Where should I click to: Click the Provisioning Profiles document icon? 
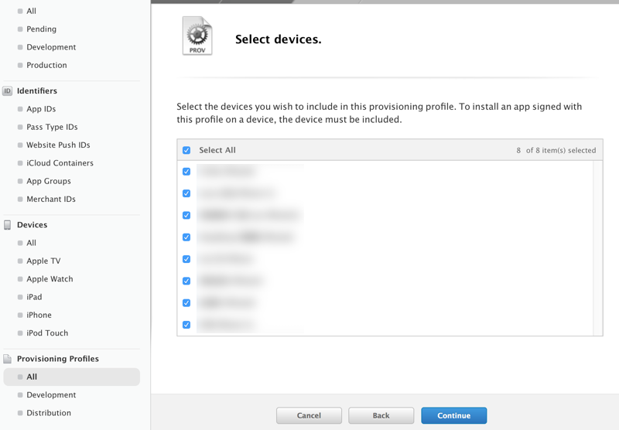tap(8, 359)
